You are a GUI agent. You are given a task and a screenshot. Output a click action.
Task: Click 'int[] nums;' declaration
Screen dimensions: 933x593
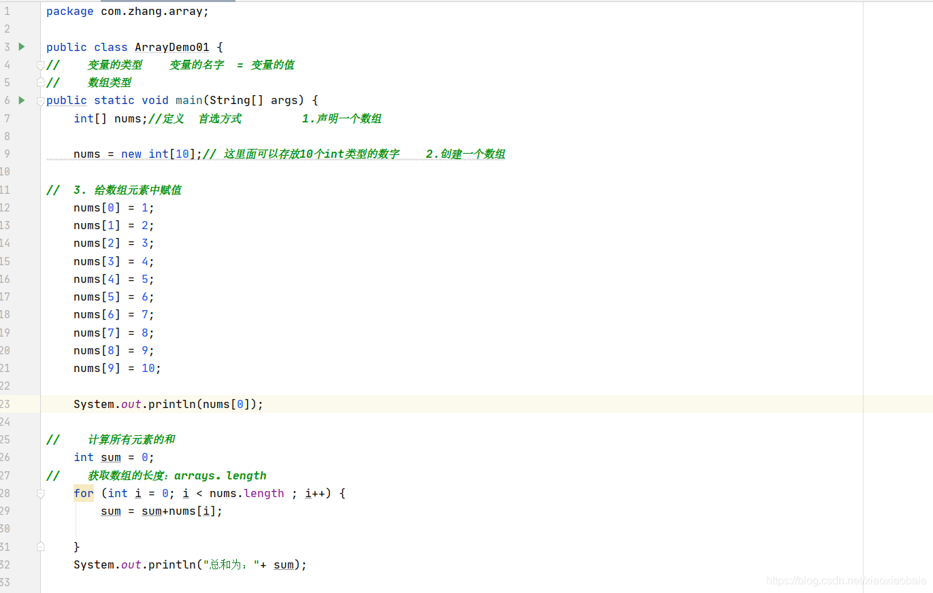point(111,118)
